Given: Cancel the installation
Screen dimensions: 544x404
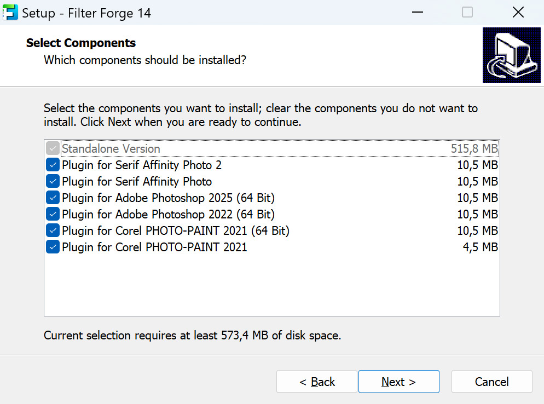Looking at the screenshot, I should tap(491, 382).
